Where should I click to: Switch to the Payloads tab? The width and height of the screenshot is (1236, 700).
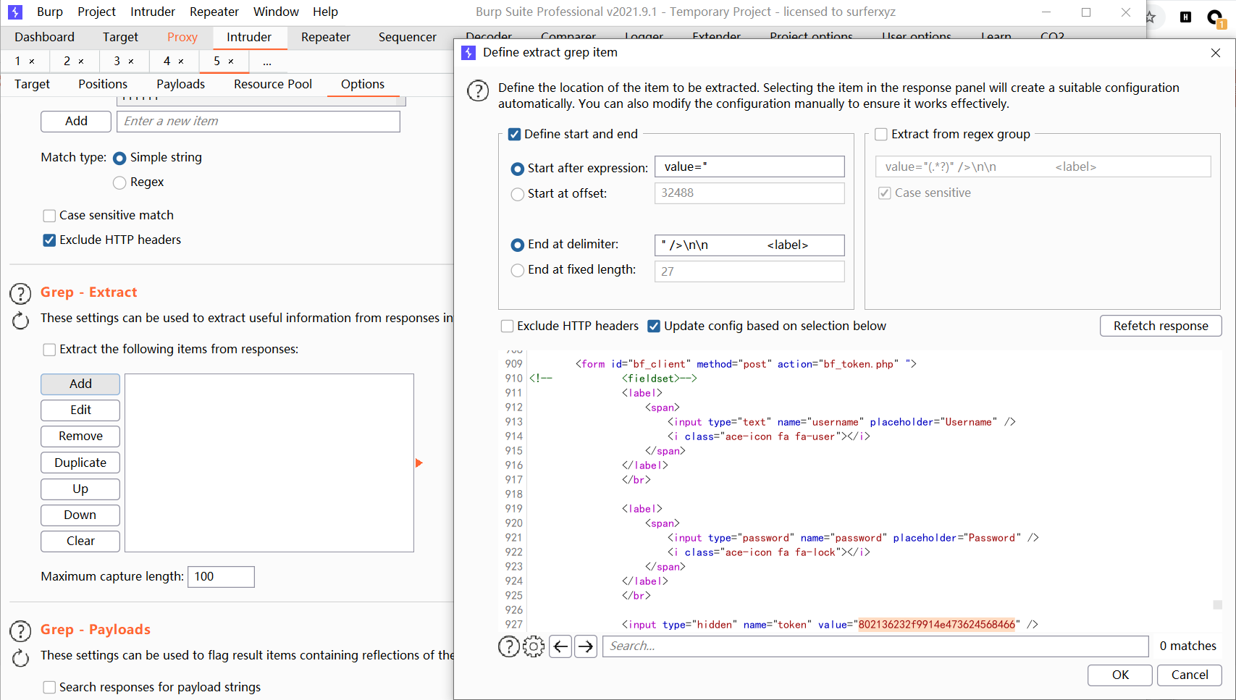pyautogui.click(x=180, y=84)
